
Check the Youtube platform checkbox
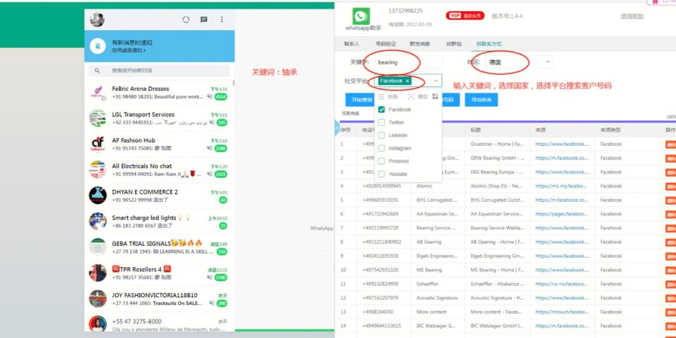pyautogui.click(x=381, y=174)
